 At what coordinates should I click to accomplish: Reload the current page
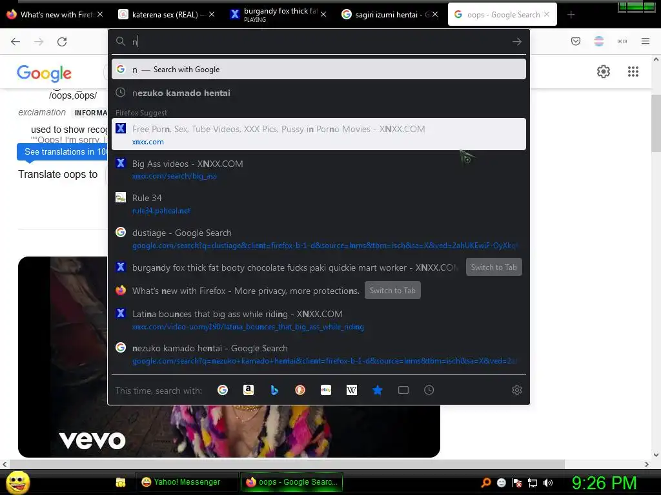(x=62, y=41)
